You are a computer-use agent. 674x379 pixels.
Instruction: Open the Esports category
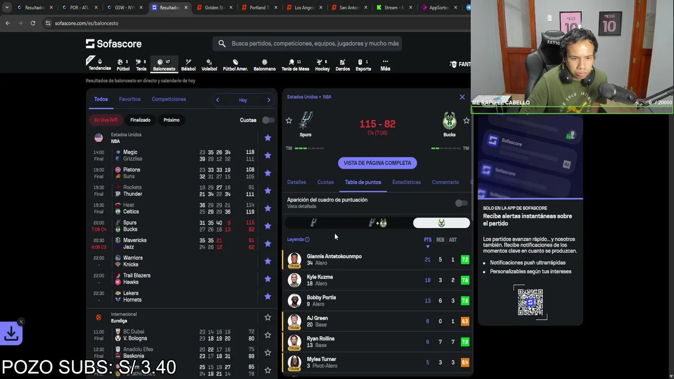point(363,65)
